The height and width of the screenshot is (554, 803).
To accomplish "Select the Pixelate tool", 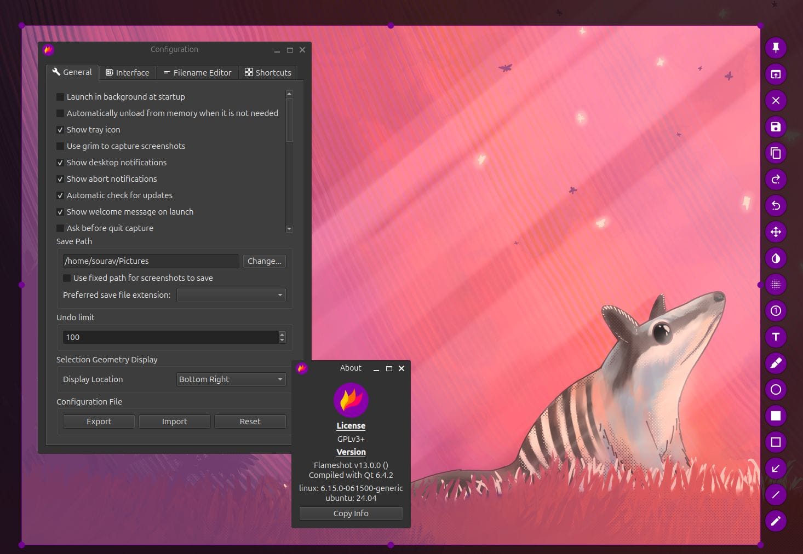I will click(775, 284).
